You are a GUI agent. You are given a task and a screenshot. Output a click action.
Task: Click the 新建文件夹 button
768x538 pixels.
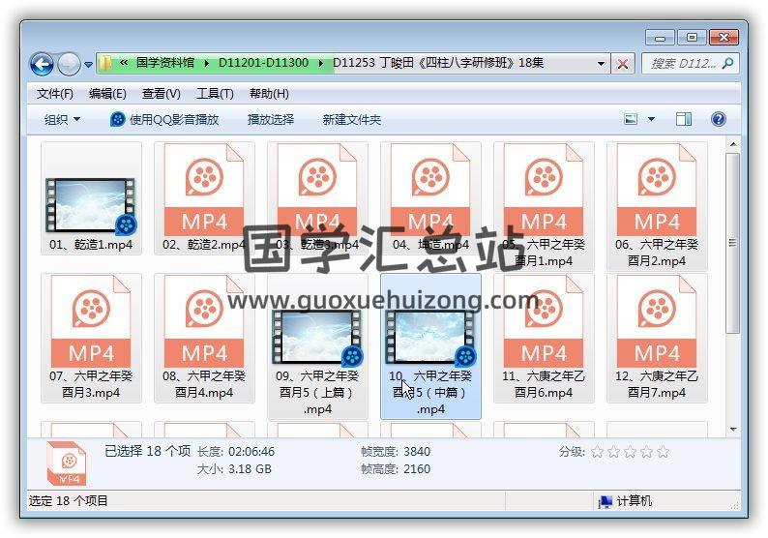[x=351, y=119]
